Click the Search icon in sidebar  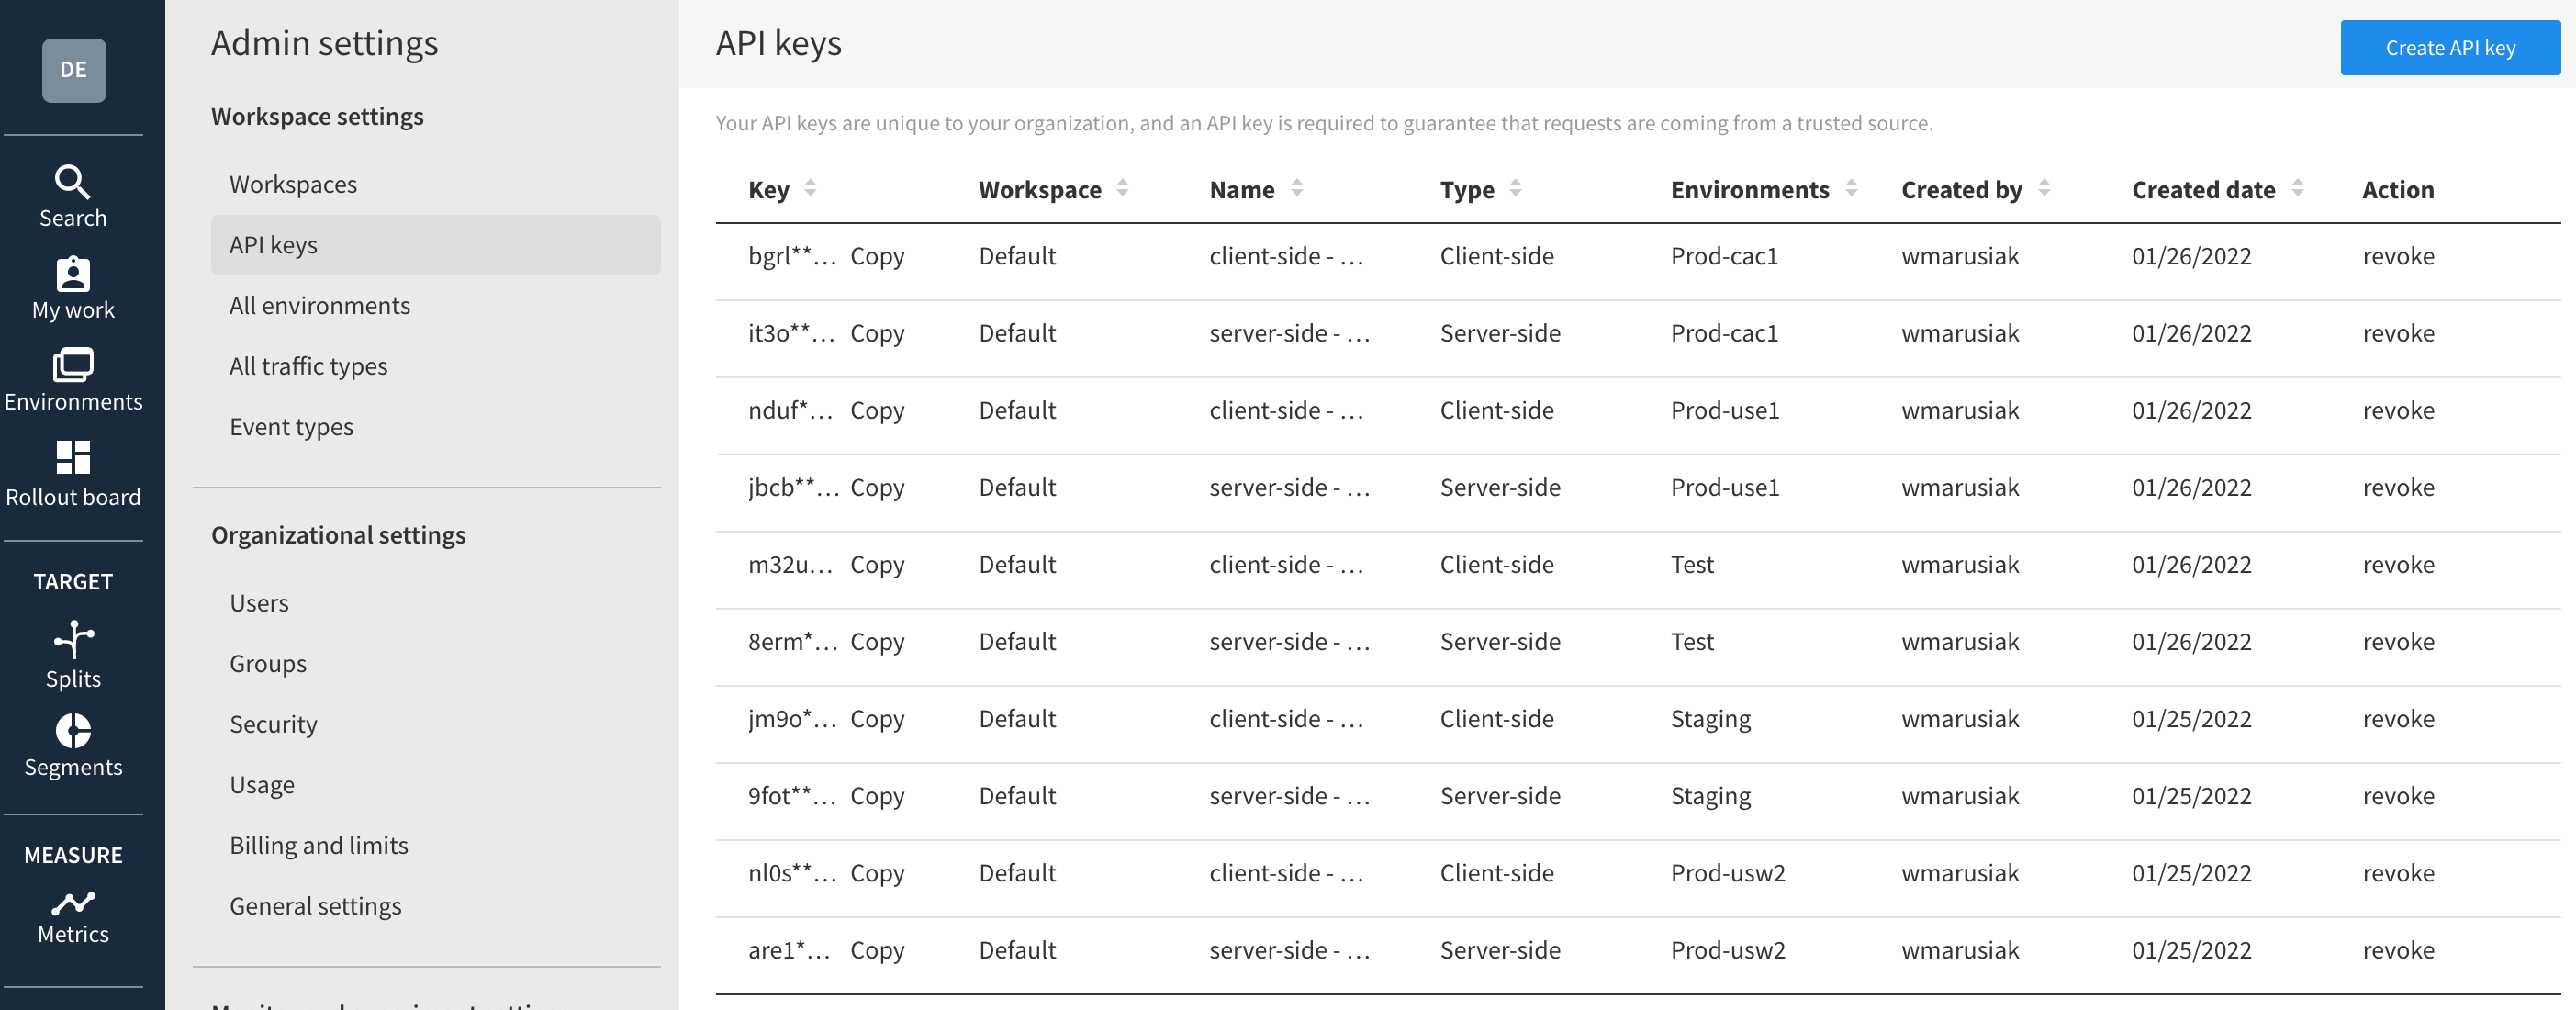71,179
